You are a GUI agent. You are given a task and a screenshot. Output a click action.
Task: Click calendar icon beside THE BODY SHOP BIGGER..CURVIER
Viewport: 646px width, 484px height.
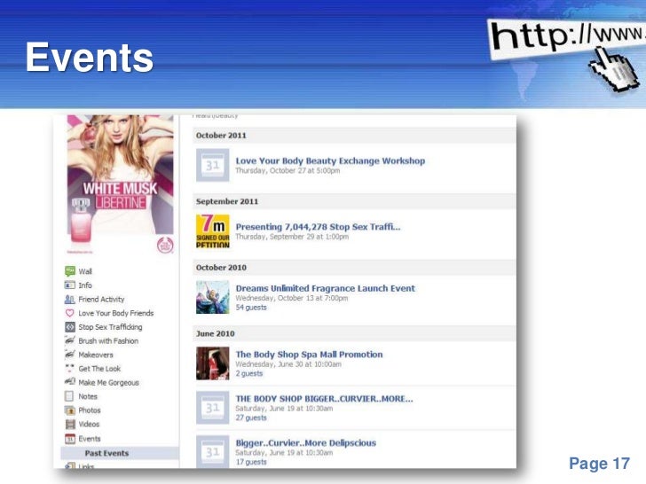click(213, 408)
